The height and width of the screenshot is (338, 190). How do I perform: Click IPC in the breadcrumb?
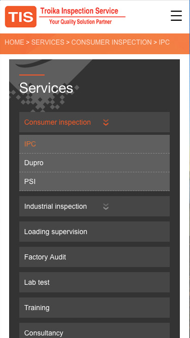click(164, 42)
